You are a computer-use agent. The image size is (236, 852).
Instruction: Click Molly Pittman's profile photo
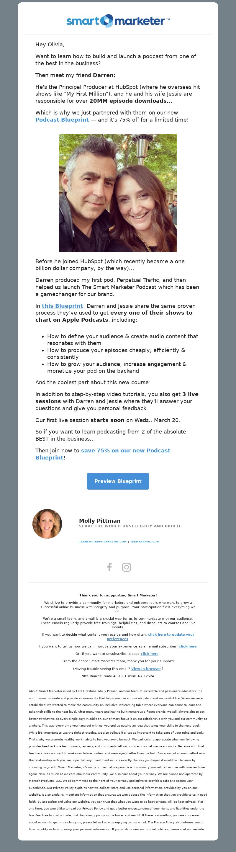pos(47,524)
